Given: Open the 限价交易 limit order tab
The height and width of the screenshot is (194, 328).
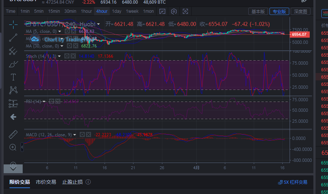Looking at the screenshot, I should click(20, 182).
